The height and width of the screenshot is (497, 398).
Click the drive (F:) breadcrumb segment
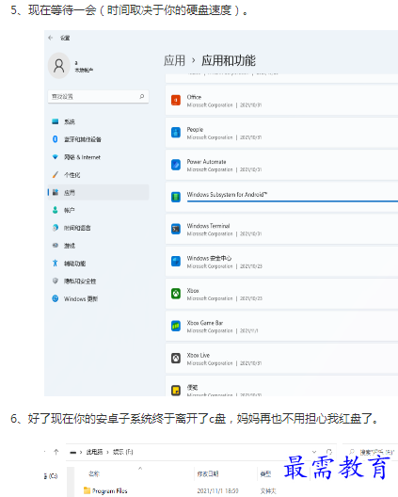click(x=122, y=452)
